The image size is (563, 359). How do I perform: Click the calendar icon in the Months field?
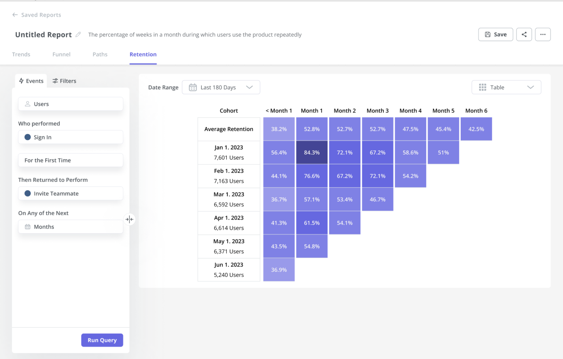(27, 227)
